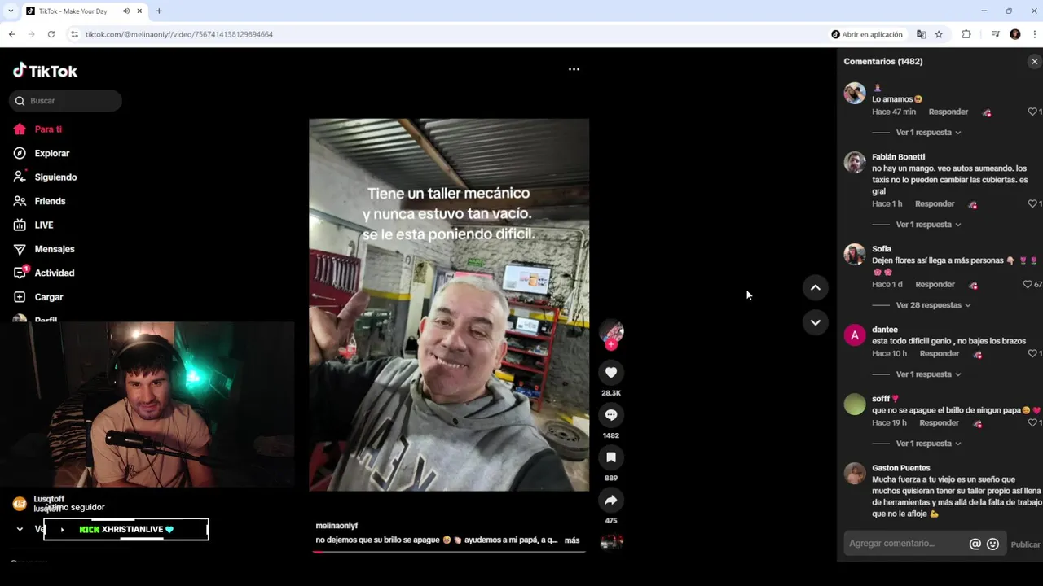Open the emoji picker in comment box
The image size is (1043, 586).
[992, 544]
